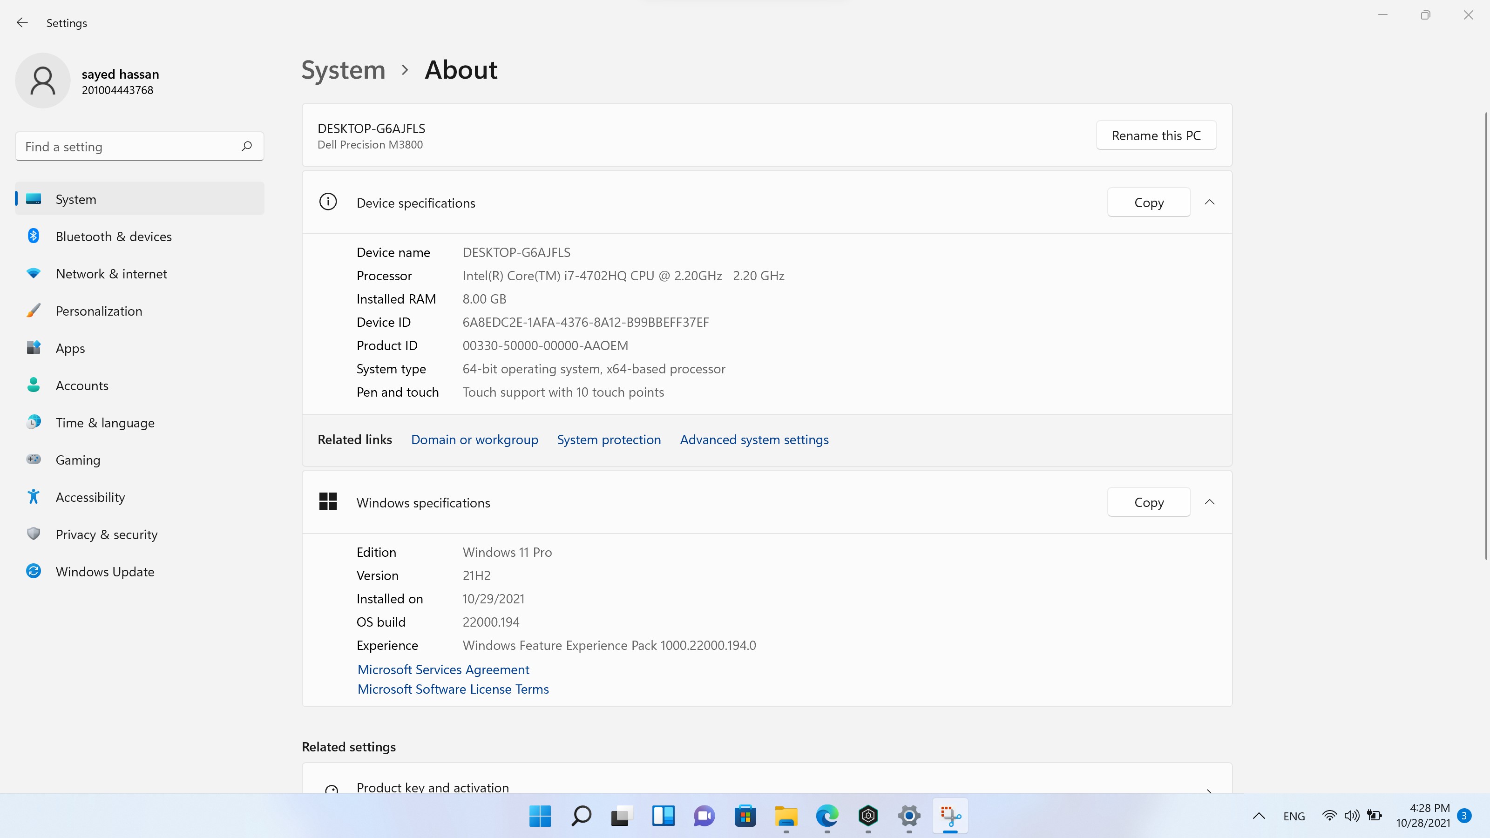Open Gaming settings
The image size is (1490, 838).
pos(140,460)
